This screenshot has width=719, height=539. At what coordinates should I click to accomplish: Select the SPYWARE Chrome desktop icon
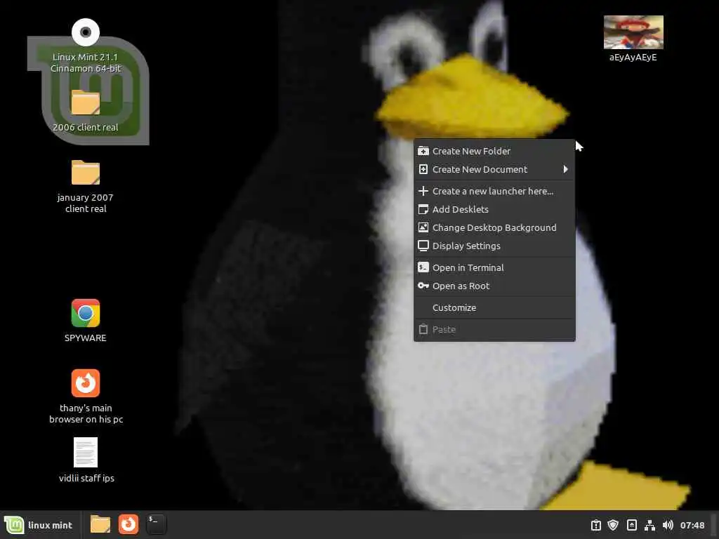tap(86, 313)
